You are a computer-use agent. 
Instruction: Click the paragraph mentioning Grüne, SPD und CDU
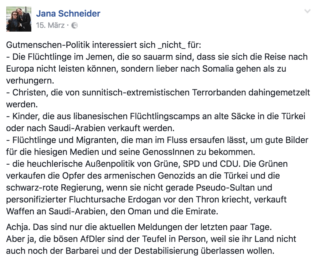[147, 164]
